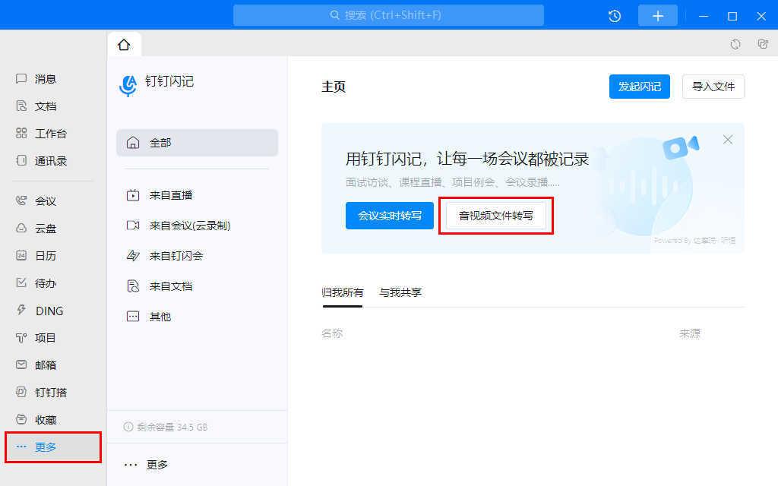Open the 云盘 (Cloud Drive)
Viewport: 778px width, 486px height.
pyautogui.click(x=43, y=228)
